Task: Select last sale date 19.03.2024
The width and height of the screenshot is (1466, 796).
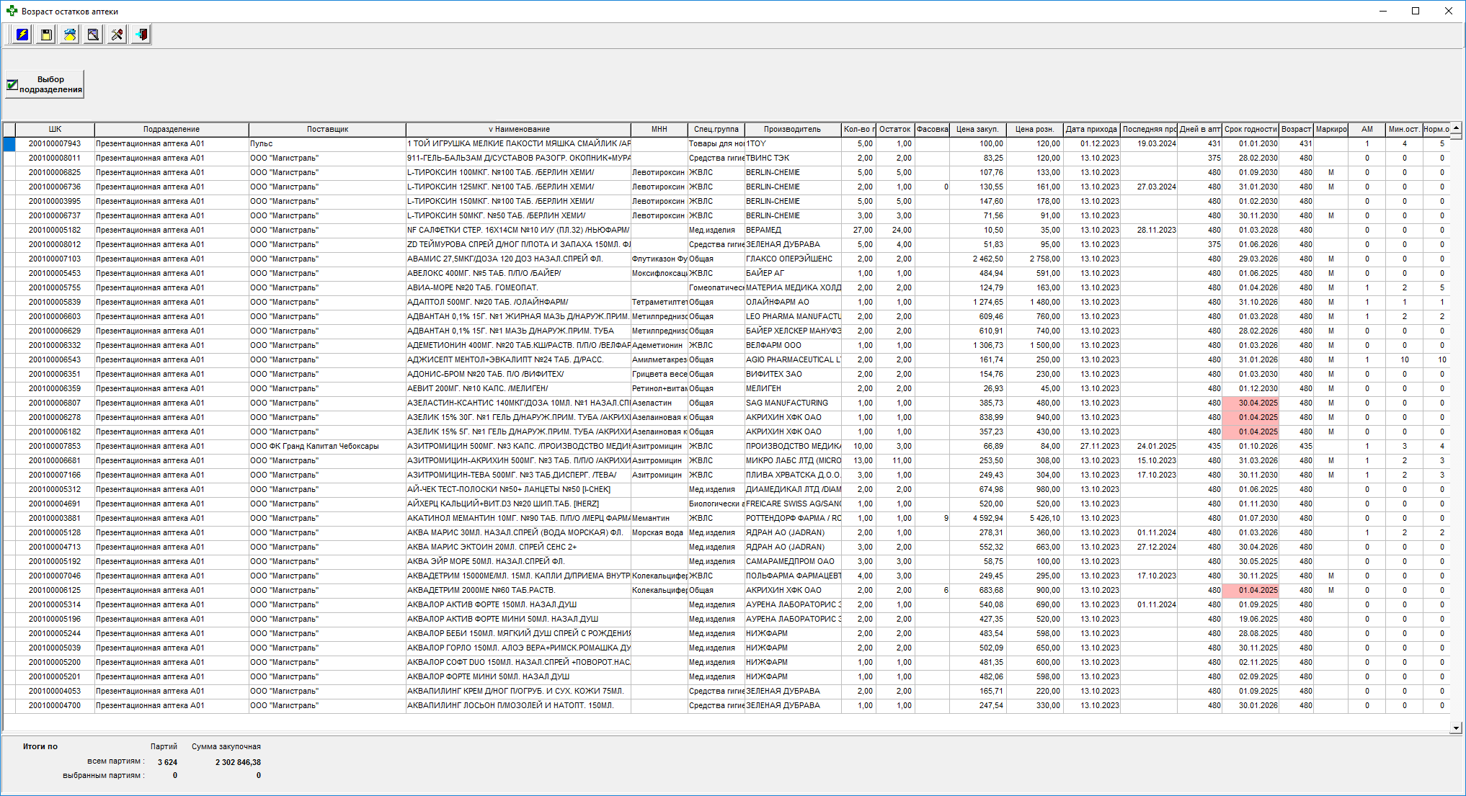Action: (1149, 144)
